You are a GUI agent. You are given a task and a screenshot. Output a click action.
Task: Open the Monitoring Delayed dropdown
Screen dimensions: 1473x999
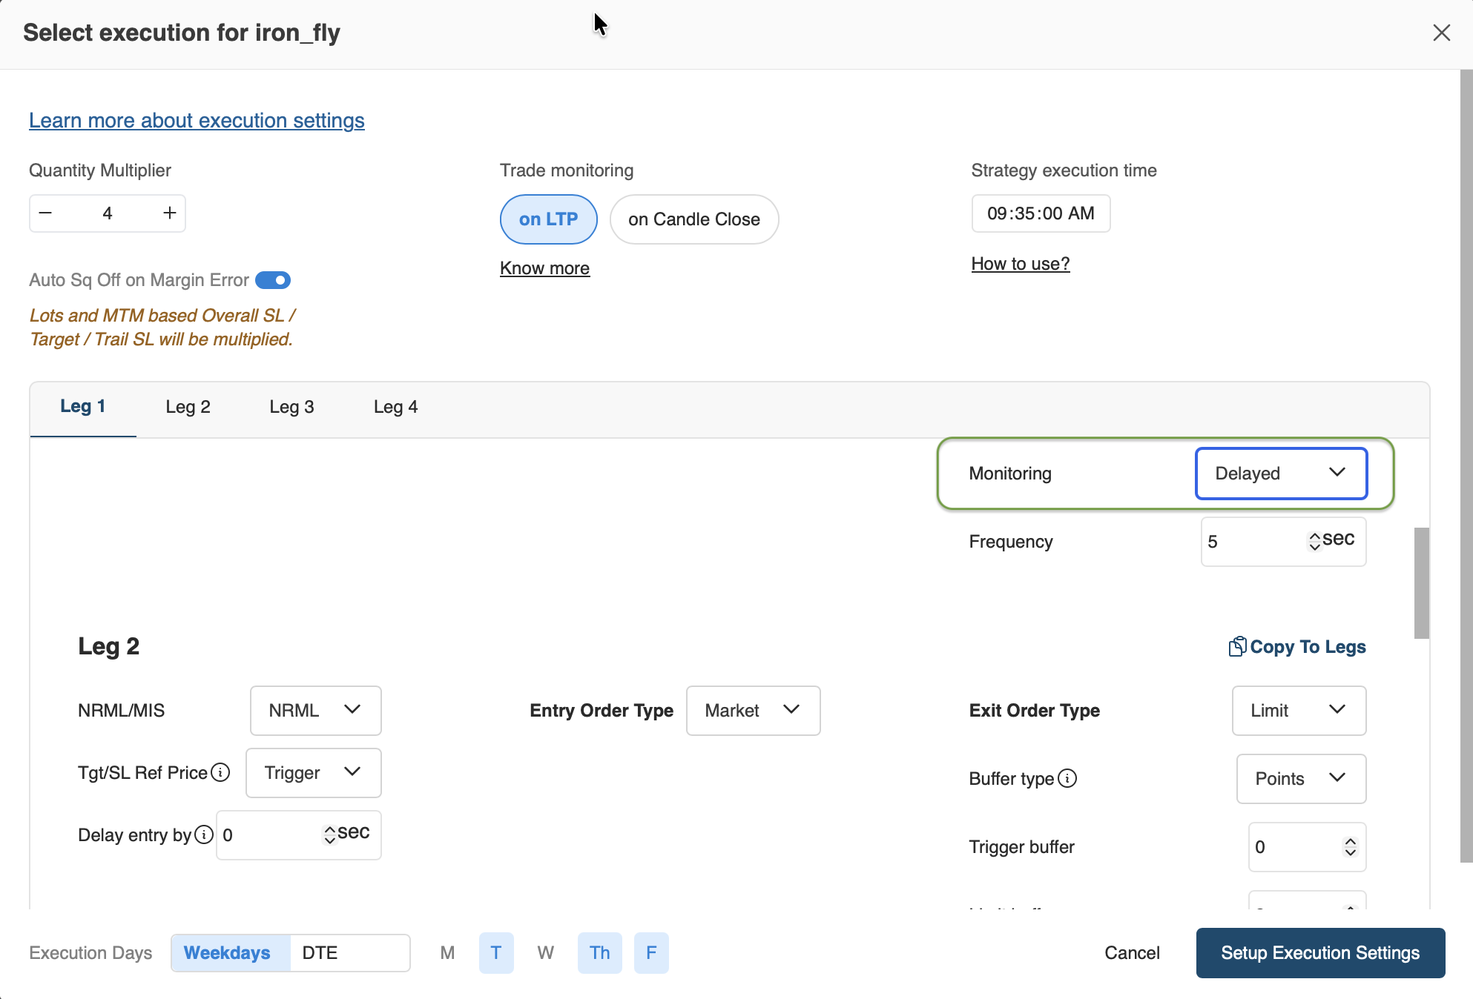[1281, 474]
